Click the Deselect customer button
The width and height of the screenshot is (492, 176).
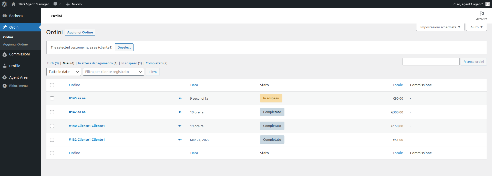[x=124, y=47]
